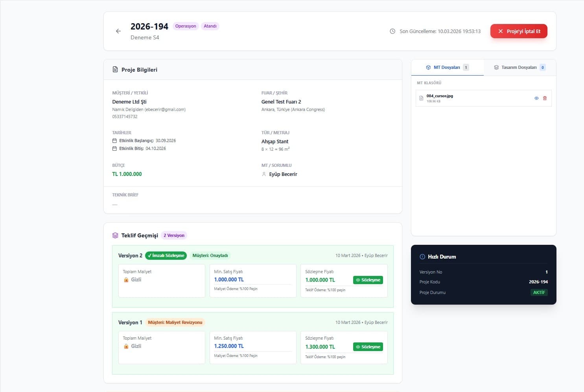
Task: Click the Operasyon tag in header
Action: click(x=186, y=26)
